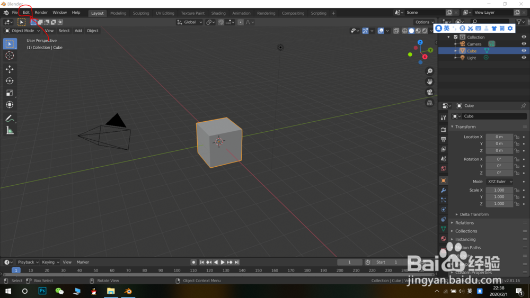Switch to rendered viewport shading

click(x=425, y=31)
